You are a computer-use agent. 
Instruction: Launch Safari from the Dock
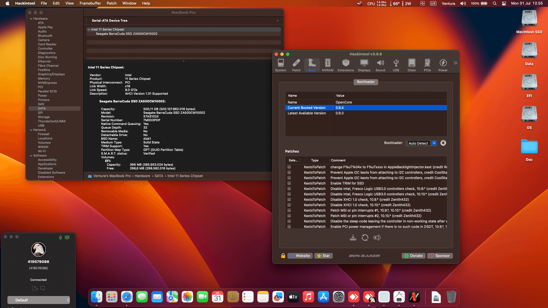point(127,297)
